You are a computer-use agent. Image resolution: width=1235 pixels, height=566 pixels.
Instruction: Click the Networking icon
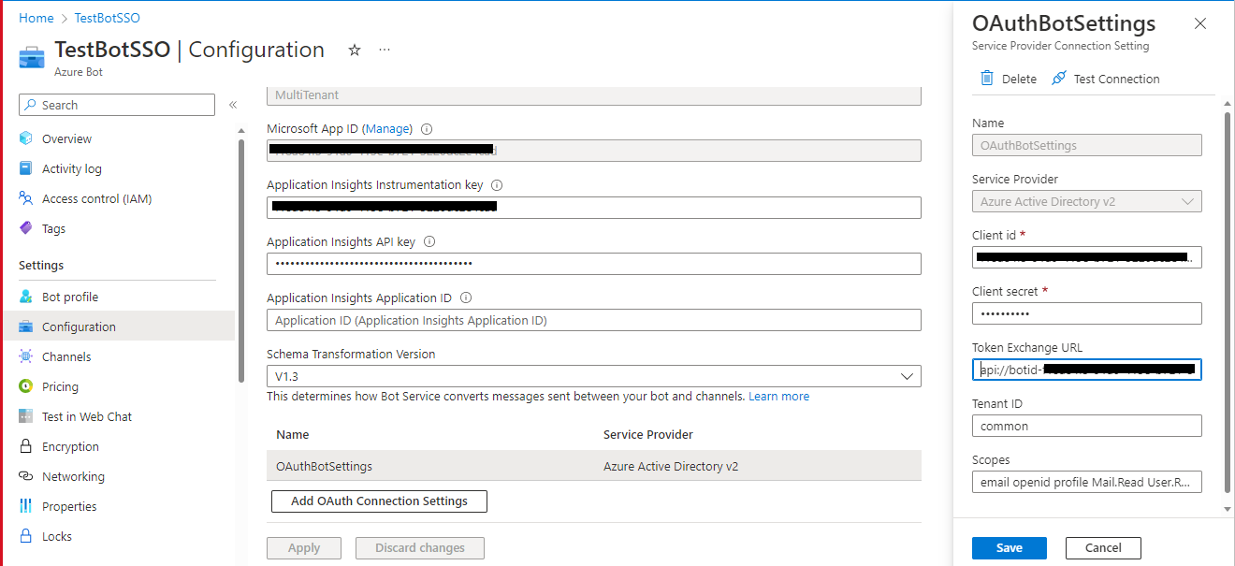[26, 476]
